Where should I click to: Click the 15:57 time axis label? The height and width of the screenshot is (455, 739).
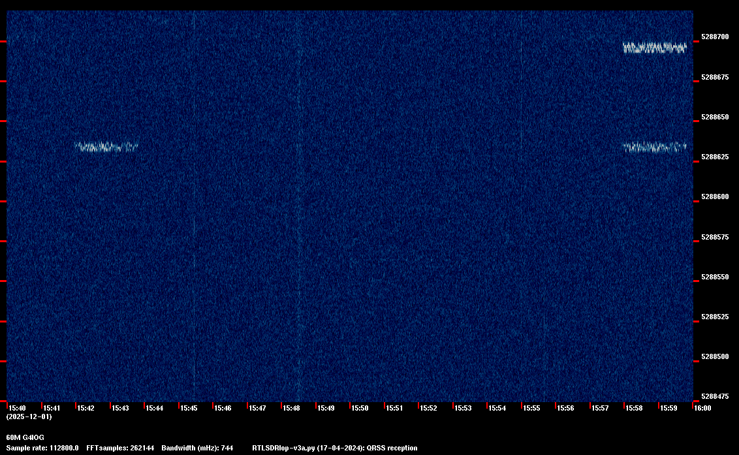point(600,408)
